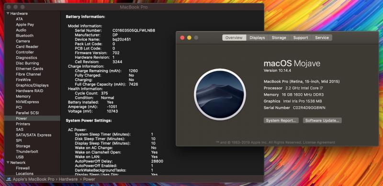Switch to the Displays tab

pyautogui.click(x=257, y=38)
